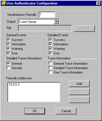
Task: Select the 10.0.0.3 firewall address
Action: point(14,85)
